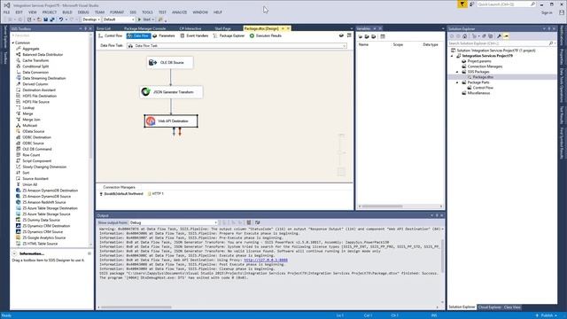This screenshot has height=319, width=567.
Task: Open the Show output from Debug dropdown
Action: coord(215,222)
